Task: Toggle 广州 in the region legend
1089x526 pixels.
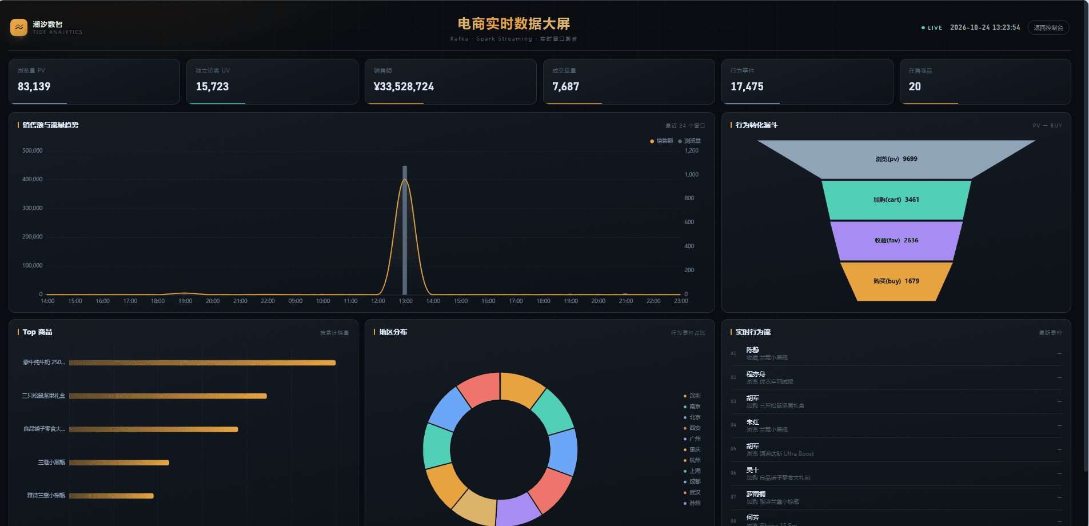Action: point(692,439)
